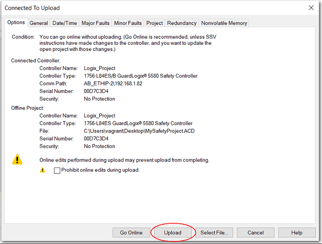Go to the Project tab

point(155,23)
